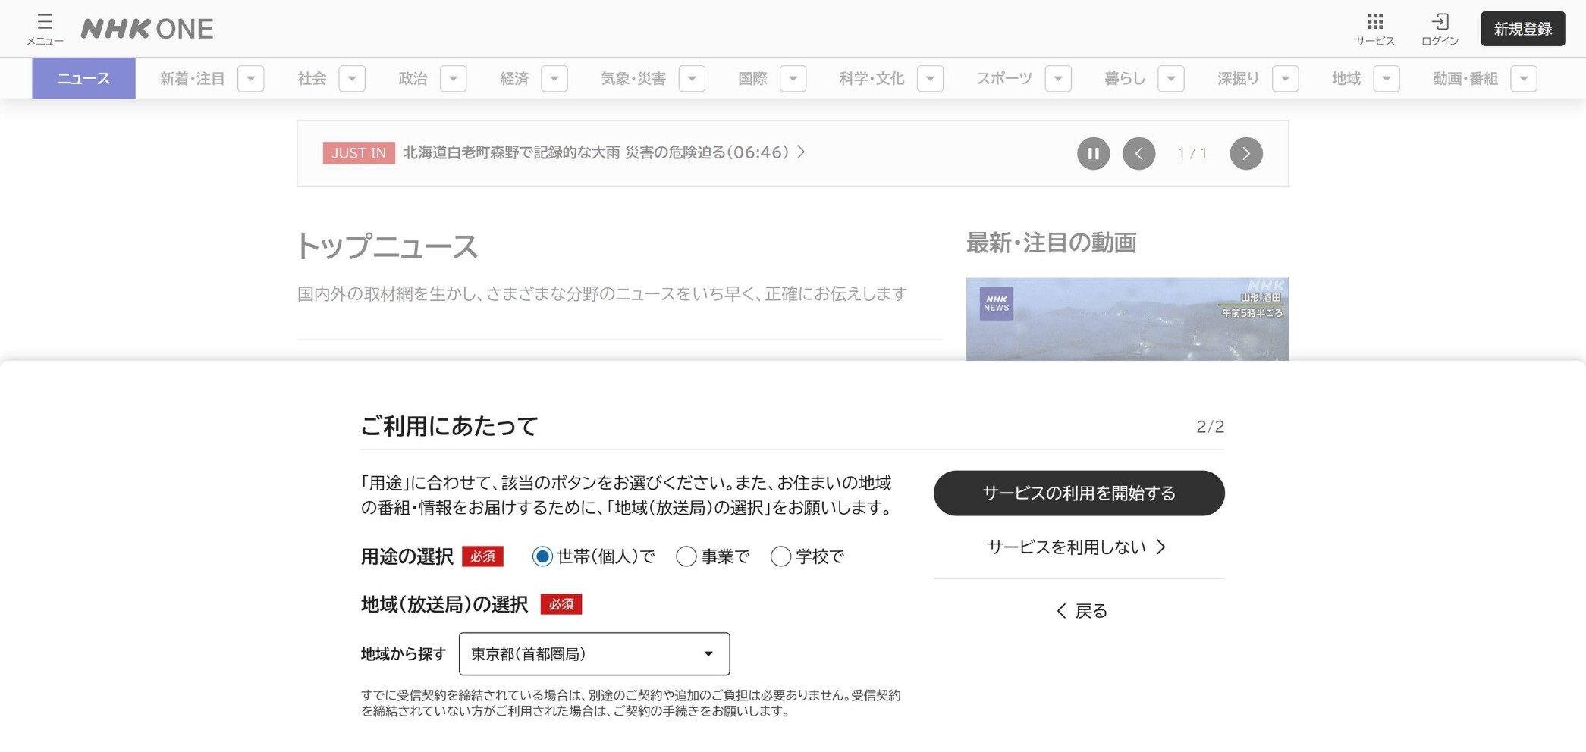Click the サービスを利用しない link
The width and height of the screenshot is (1586, 752).
pyautogui.click(x=1076, y=547)
